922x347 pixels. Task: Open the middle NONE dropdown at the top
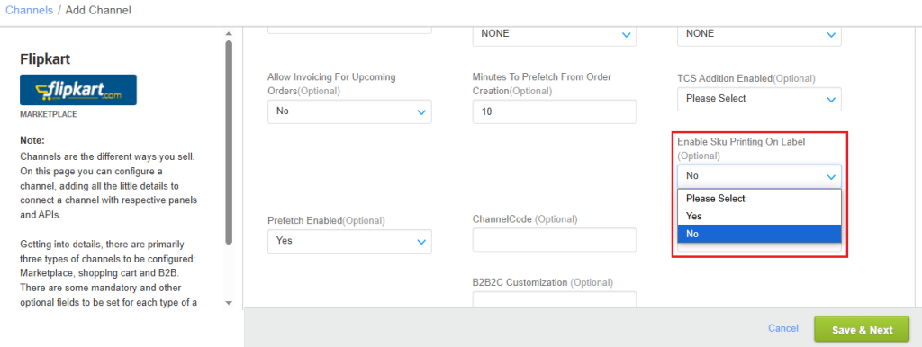point(554,35)
